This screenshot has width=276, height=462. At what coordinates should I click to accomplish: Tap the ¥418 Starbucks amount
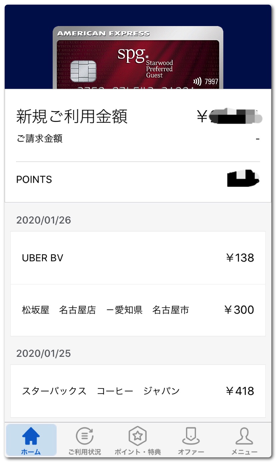coord(240,391)
